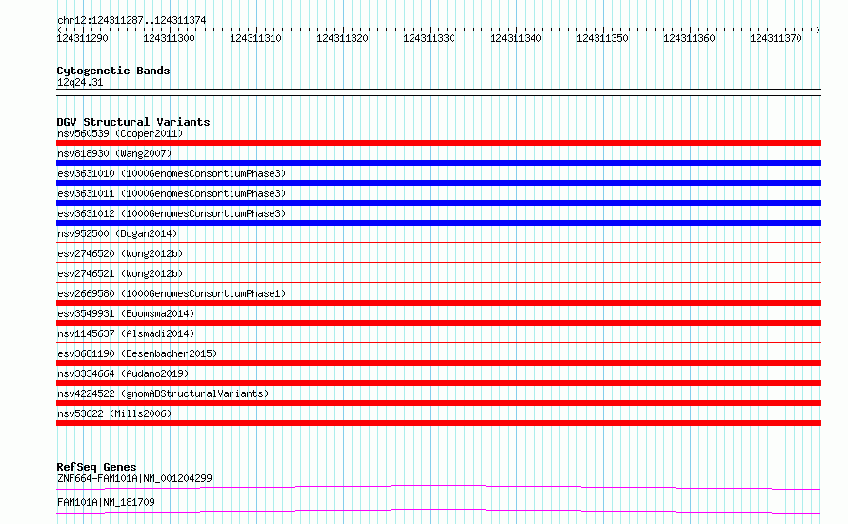Open variant nsv1145637 (Alsmadi2014)
The width and height of the screenshot is (848, 524).
(x=126, y=333)
